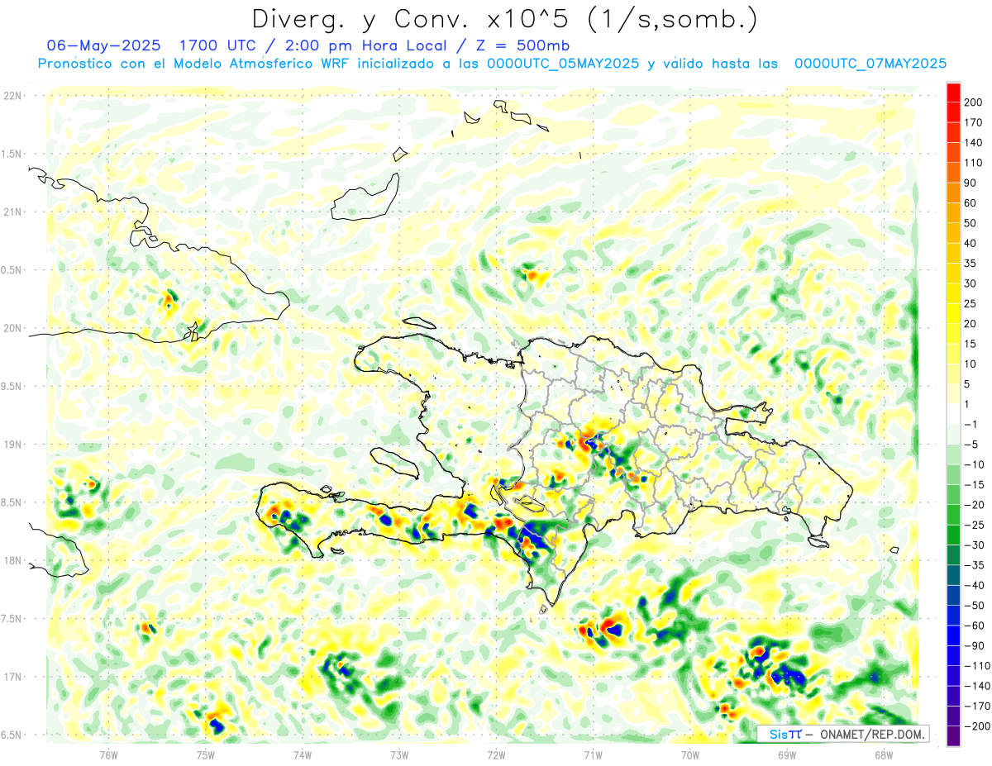This screenshot has width=992, height=766.
Task: Click the 71W longitude axis label
Action: coord(593,754)
